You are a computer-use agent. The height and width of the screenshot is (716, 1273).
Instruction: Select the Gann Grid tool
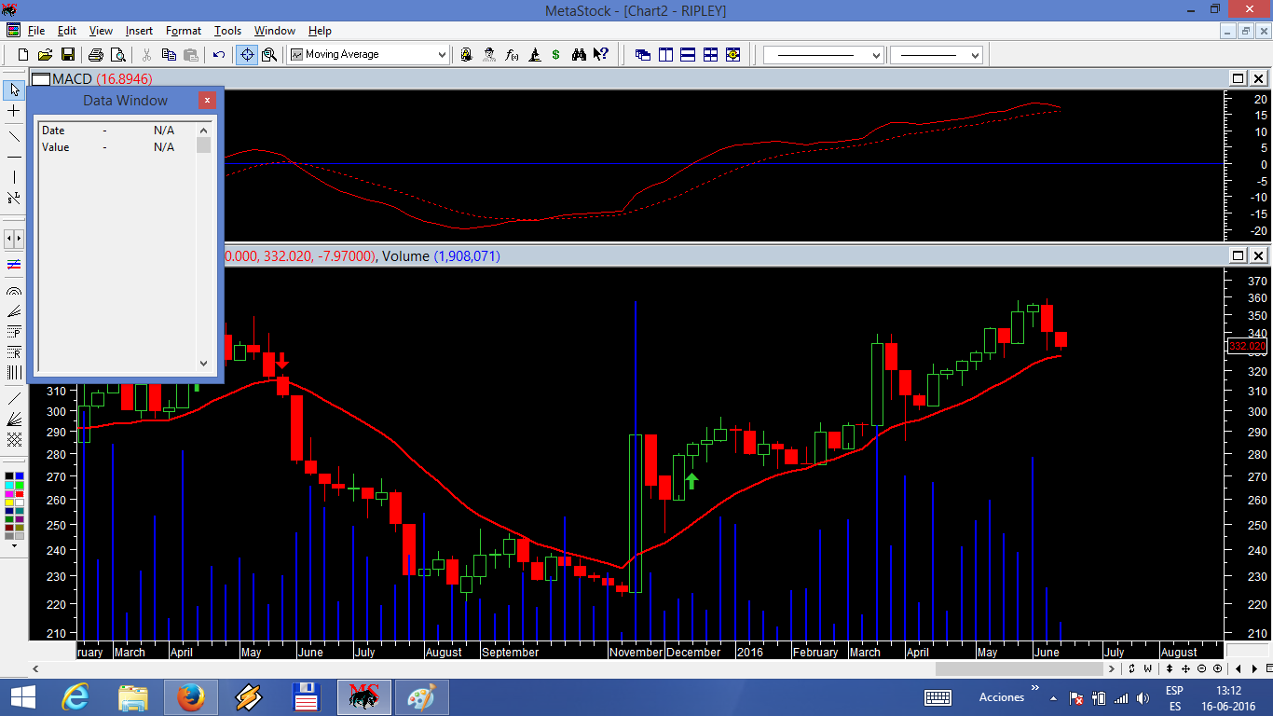14,439
